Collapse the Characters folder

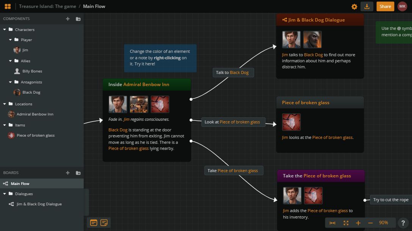click(x=5, y=29)
